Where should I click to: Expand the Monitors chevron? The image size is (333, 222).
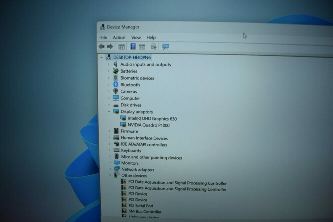(110, 163)
